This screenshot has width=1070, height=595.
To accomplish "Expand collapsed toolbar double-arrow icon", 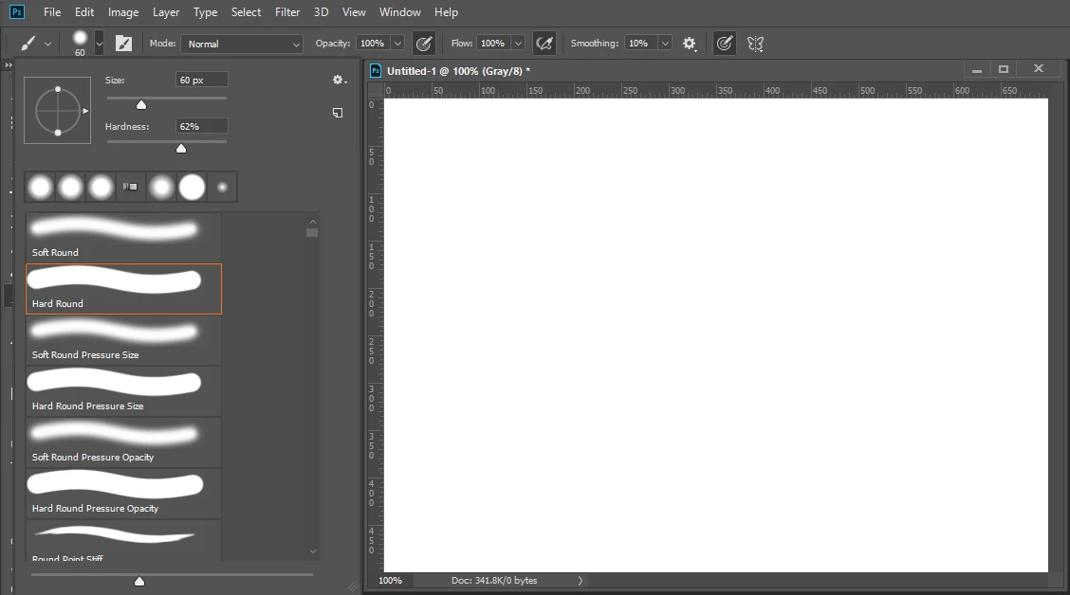I will pos(9,65).
